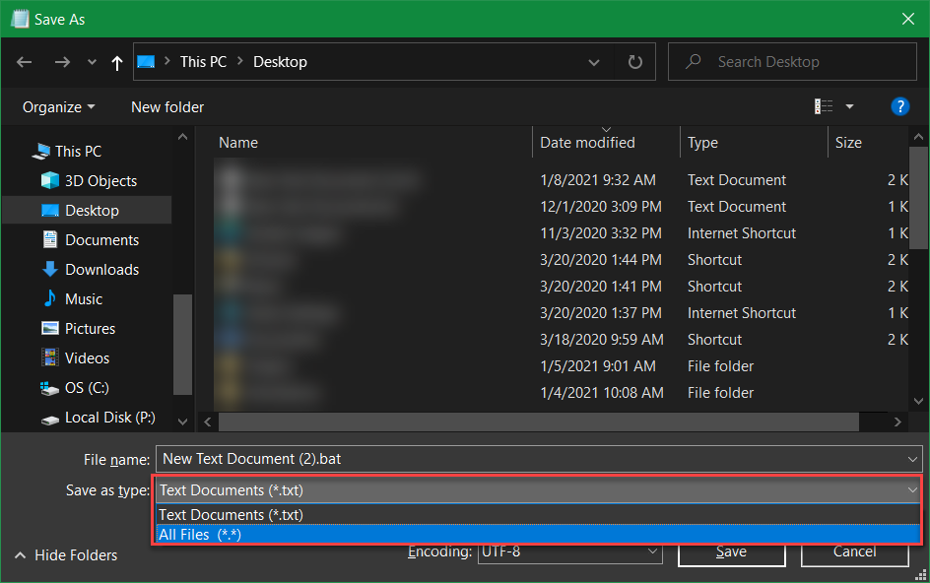Create a New folder
930x583 pixels.
166,106
